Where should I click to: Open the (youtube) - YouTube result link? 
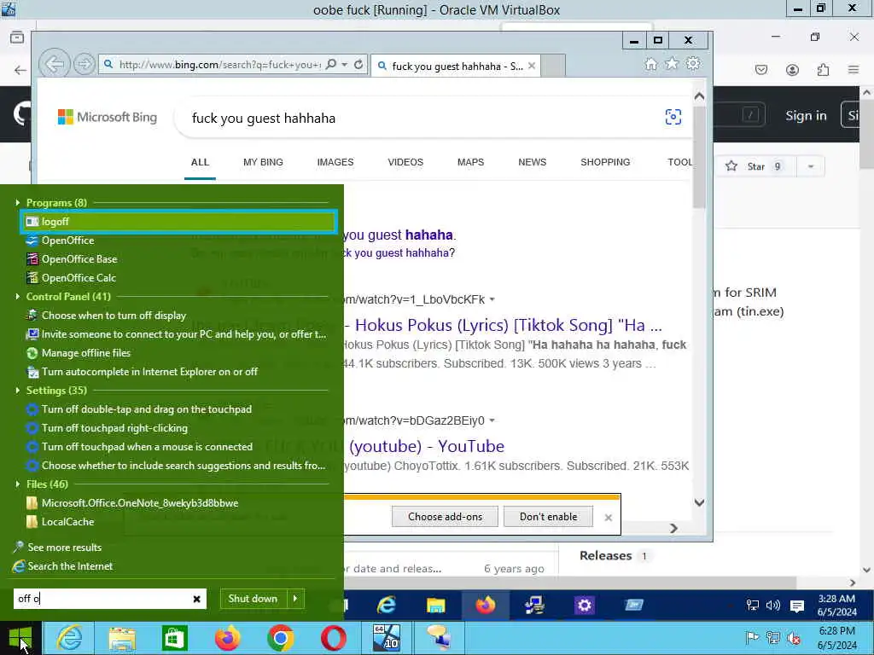pyautogui.click(x=427, y=446)
